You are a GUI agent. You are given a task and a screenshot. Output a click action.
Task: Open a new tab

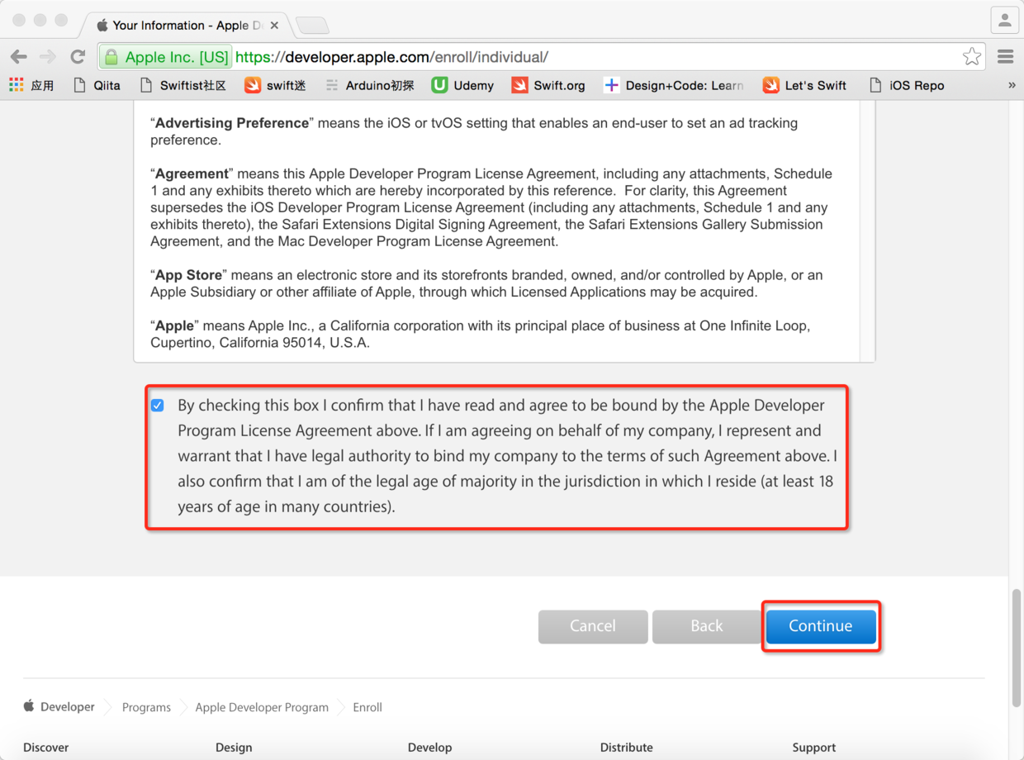[312, 26]
